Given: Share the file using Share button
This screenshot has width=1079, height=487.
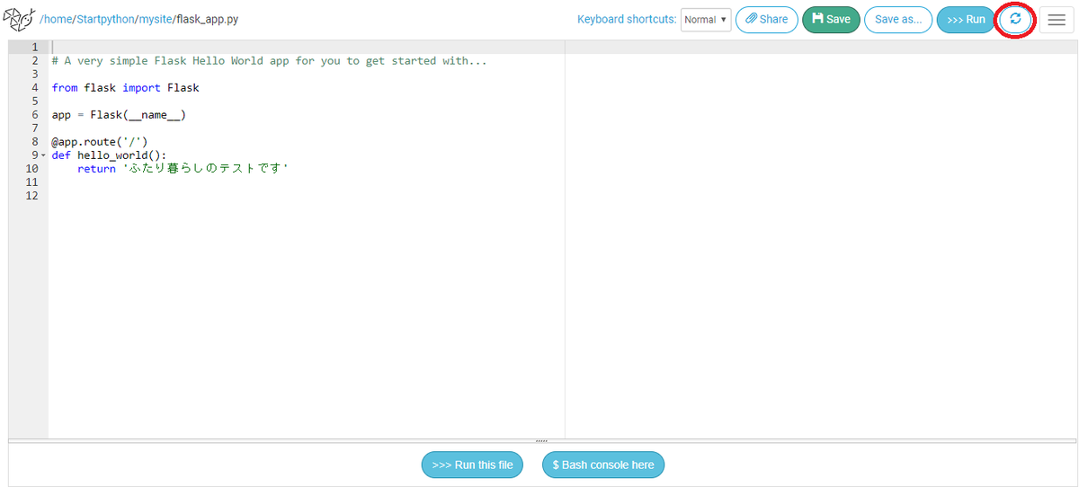Looking at the screenshot, I should 766,19.
